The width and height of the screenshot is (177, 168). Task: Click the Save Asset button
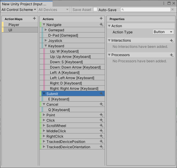coord(82,10)
